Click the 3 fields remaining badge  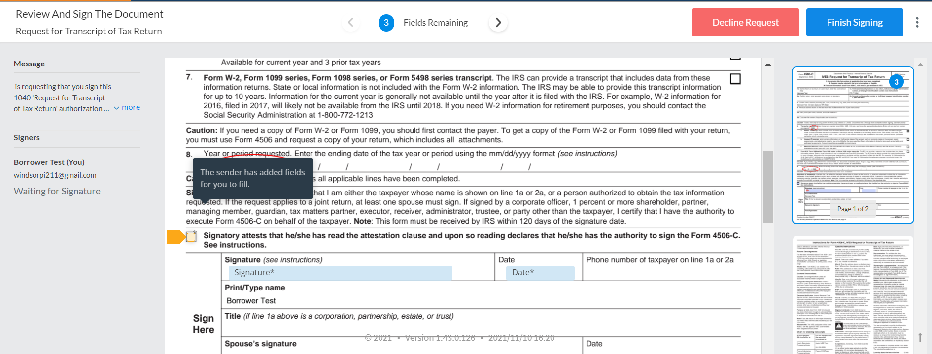[386, 23]
